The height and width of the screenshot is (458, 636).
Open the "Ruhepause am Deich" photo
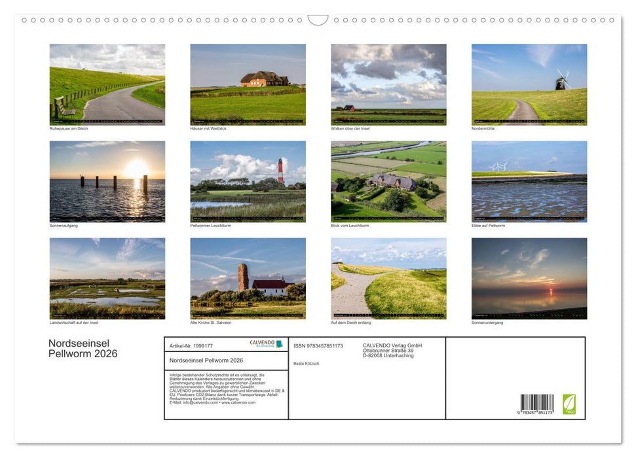coord(107,84)
